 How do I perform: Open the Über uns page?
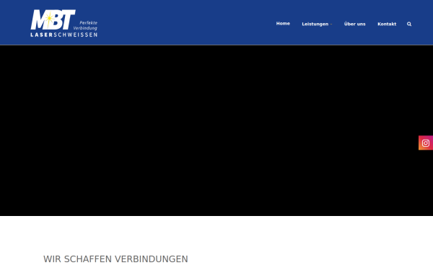tap(354, 24)
